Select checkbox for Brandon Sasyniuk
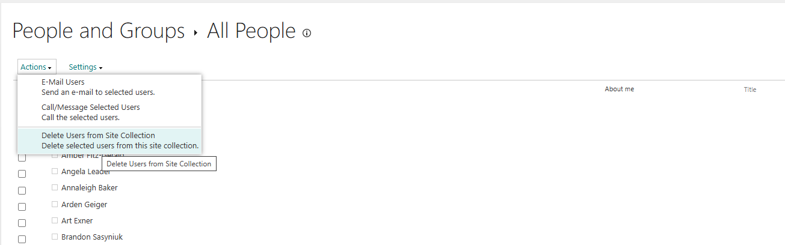 click(22, 239)
